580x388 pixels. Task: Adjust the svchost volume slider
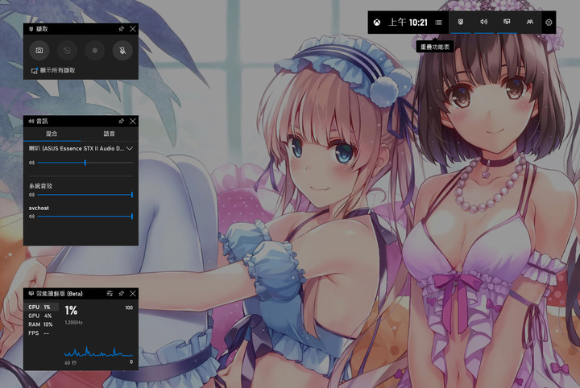click(x=85, y=217)
